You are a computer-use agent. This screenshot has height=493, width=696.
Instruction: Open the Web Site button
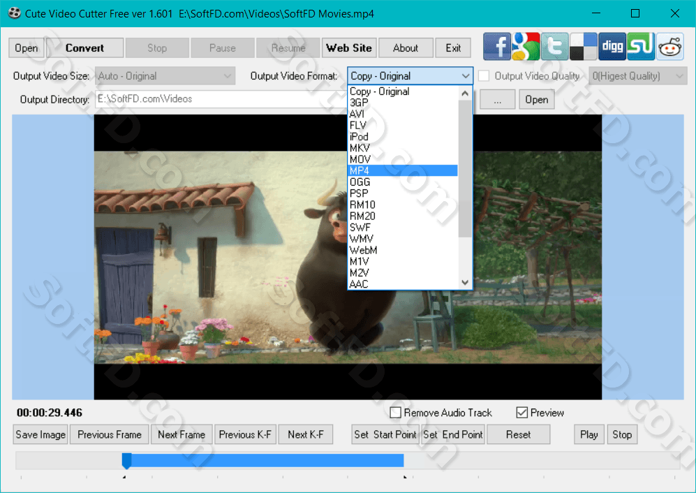[349, 48]
